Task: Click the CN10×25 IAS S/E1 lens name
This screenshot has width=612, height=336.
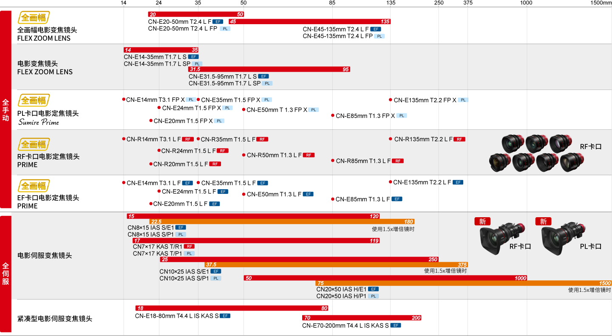Action: tap(184, 272)
